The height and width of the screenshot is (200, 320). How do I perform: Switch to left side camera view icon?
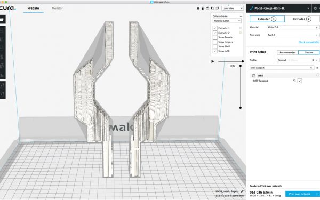[x=212, y=9]
